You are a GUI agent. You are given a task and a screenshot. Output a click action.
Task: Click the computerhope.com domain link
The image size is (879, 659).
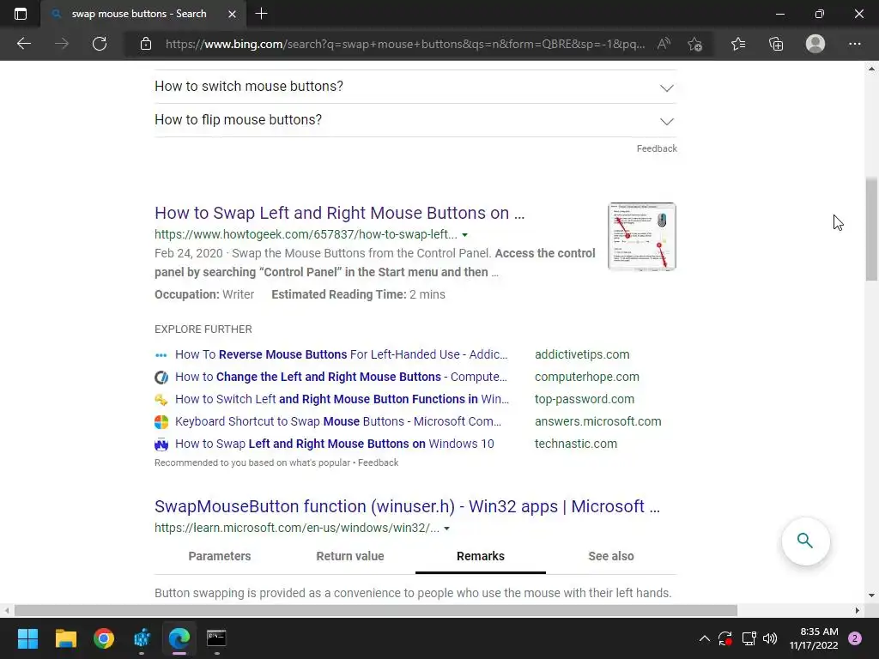point(587,378)
